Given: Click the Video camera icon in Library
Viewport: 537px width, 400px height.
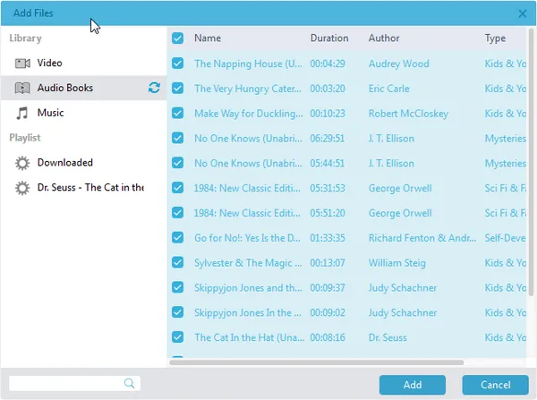Looking at the screenshot, I should pos(22,63).
